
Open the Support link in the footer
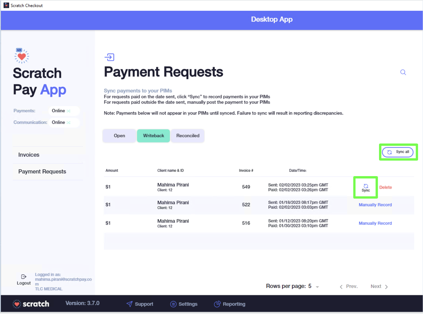coord(144,304)
